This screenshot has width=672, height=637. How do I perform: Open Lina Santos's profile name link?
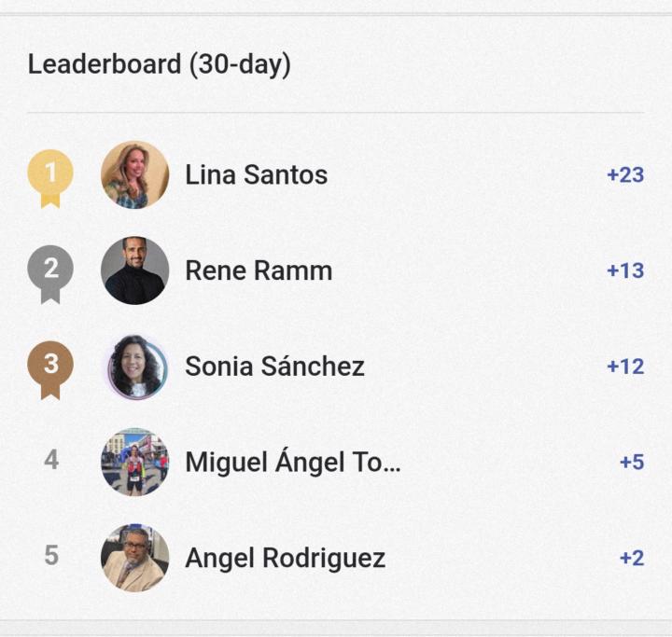tap(256, 175)
